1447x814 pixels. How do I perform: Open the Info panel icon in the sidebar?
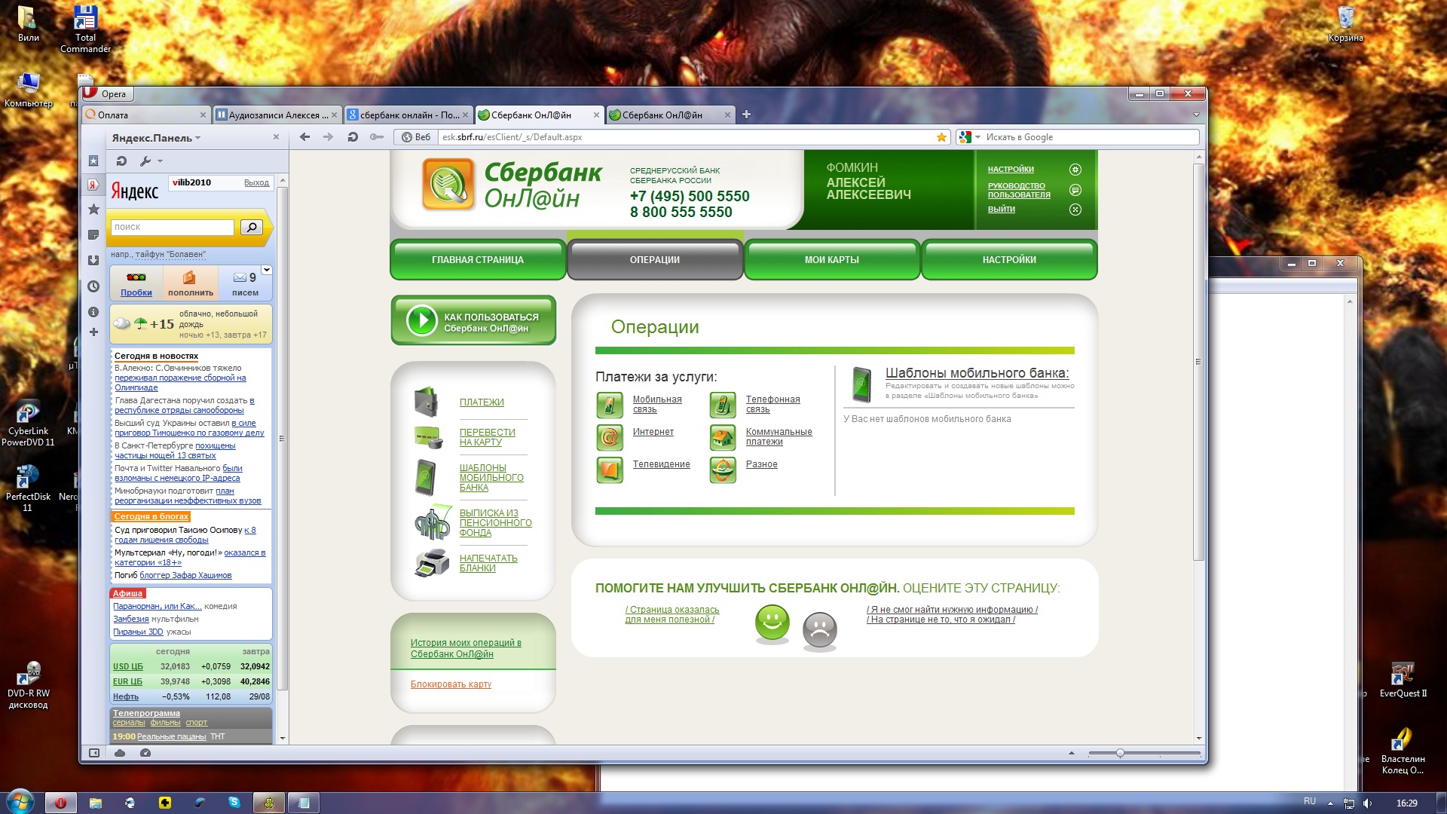click(93, 312)
